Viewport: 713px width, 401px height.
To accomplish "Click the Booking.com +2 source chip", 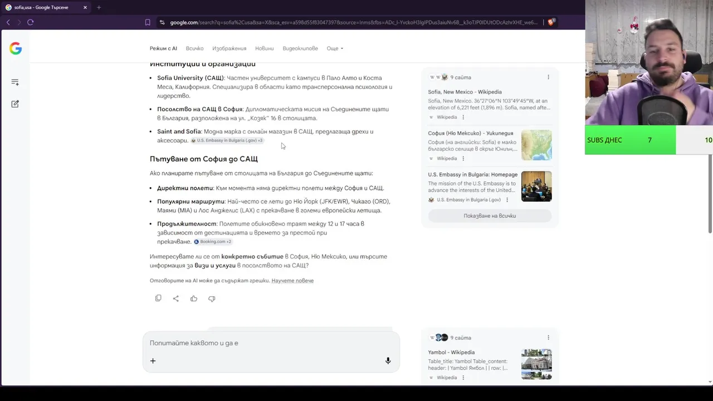I will point(213,242).
